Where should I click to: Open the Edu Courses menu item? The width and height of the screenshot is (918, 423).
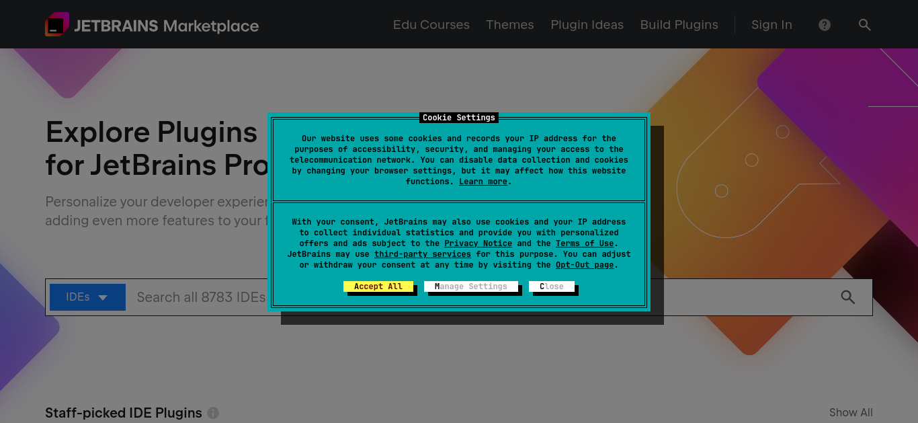[431, 25]
